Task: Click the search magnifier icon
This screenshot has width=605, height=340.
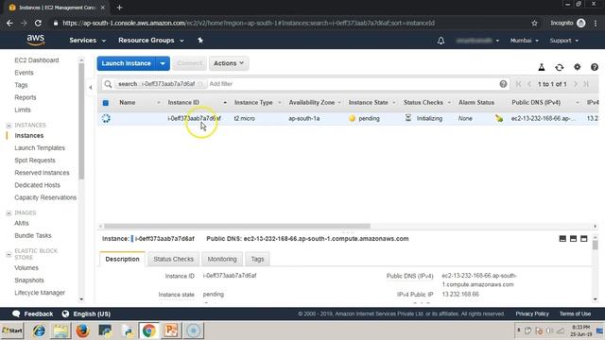Action: (x=108, y=84)
